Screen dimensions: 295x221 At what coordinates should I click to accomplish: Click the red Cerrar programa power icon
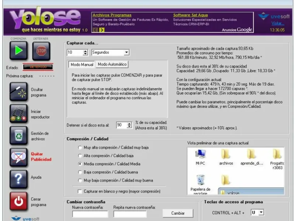point(18,201)
